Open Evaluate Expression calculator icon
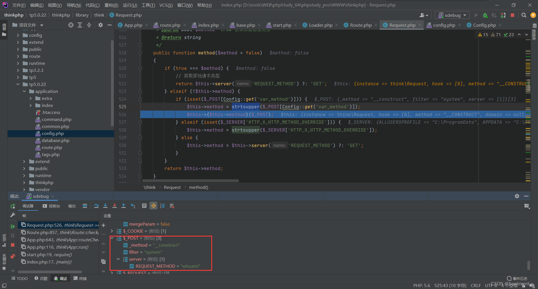The height and width of the screenshot is (289, 538). click(x=144, y=206)
